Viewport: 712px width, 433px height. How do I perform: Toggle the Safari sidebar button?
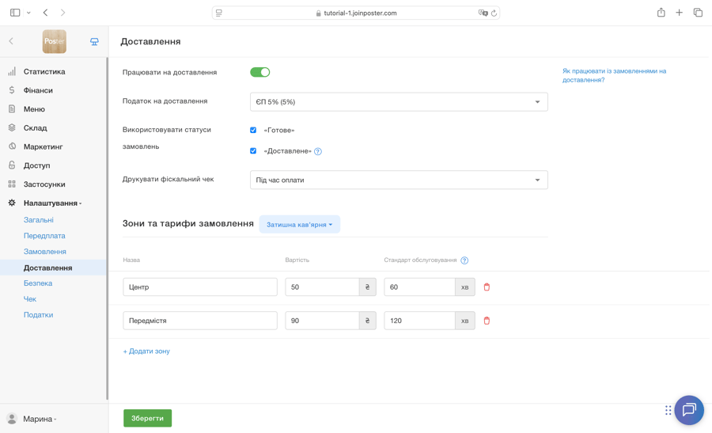click(15, 13)
